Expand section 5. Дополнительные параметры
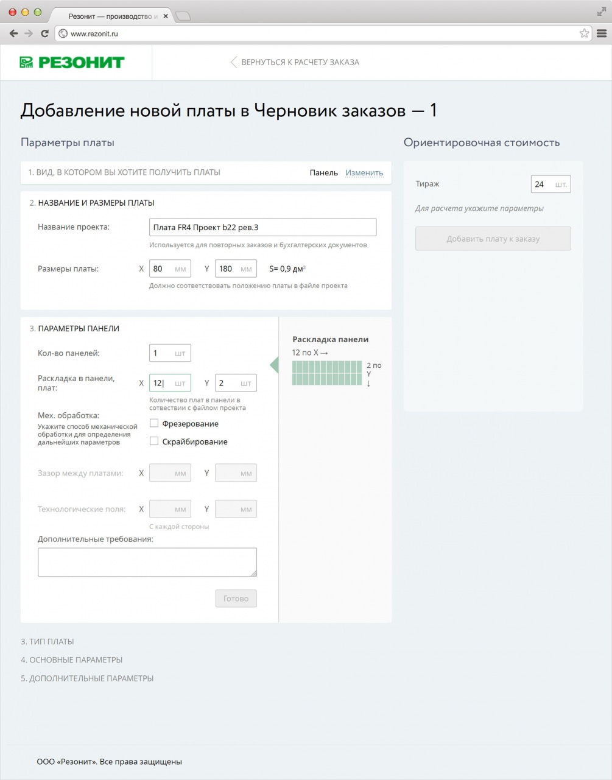This screenshot has width=612, height=780. point(87,678)
